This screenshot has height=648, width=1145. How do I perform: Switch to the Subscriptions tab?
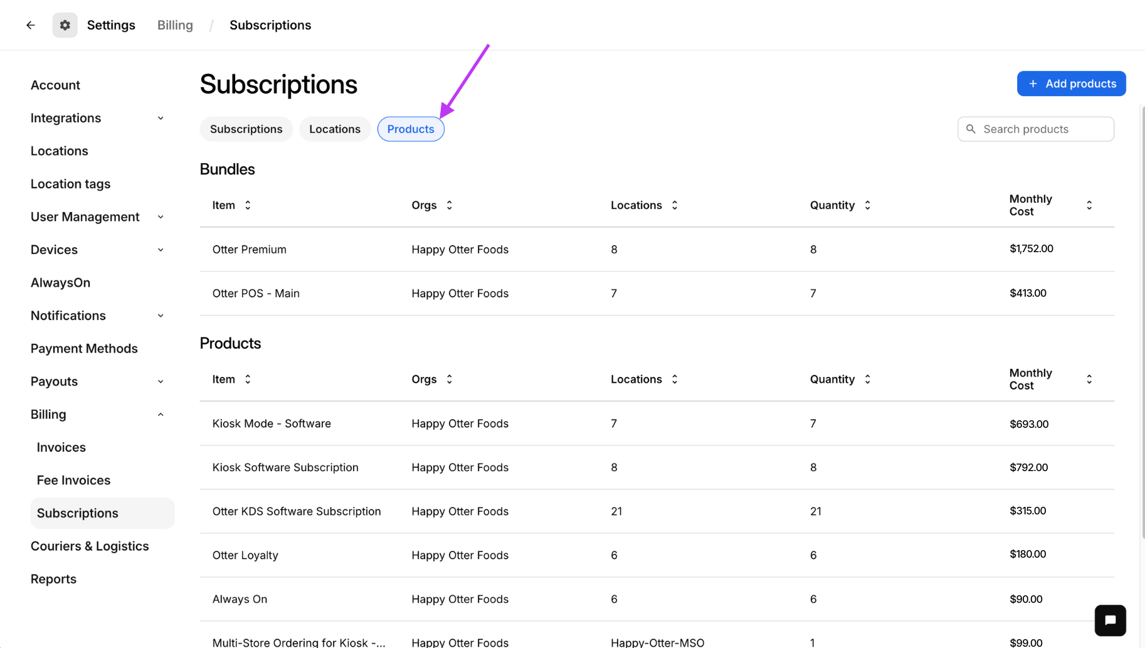[x=246, y=129]
